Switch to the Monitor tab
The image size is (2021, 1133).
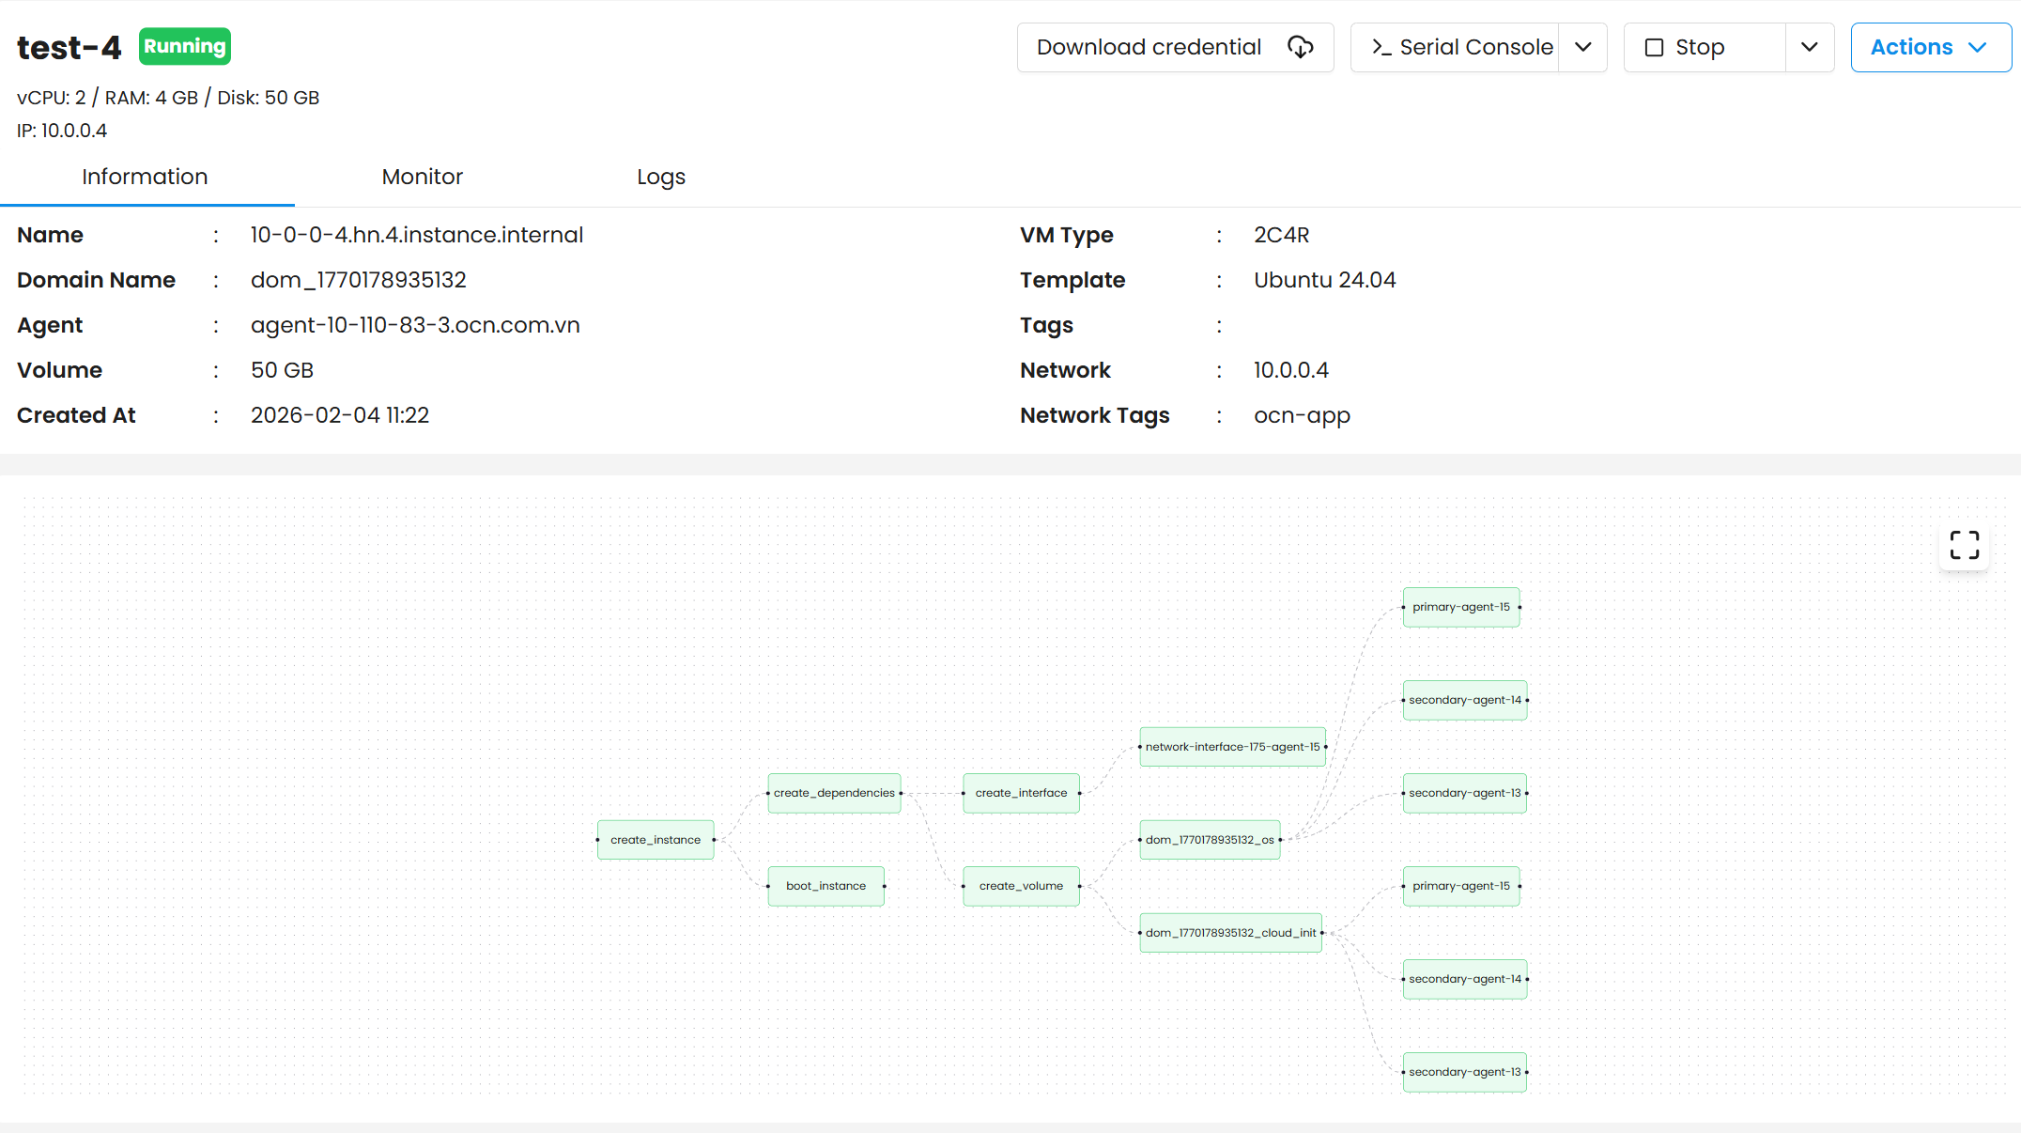(x=422, y=177)
